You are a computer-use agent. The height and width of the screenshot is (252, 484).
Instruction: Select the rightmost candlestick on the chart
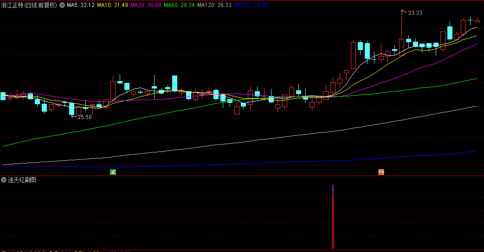pyautogui.click(x=477, y=20)
